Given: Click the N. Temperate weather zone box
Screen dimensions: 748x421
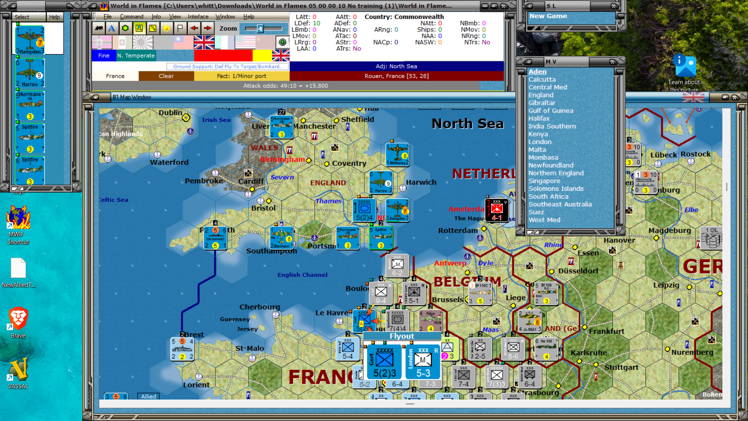Looking at the screenshot, I should point(136,55).
